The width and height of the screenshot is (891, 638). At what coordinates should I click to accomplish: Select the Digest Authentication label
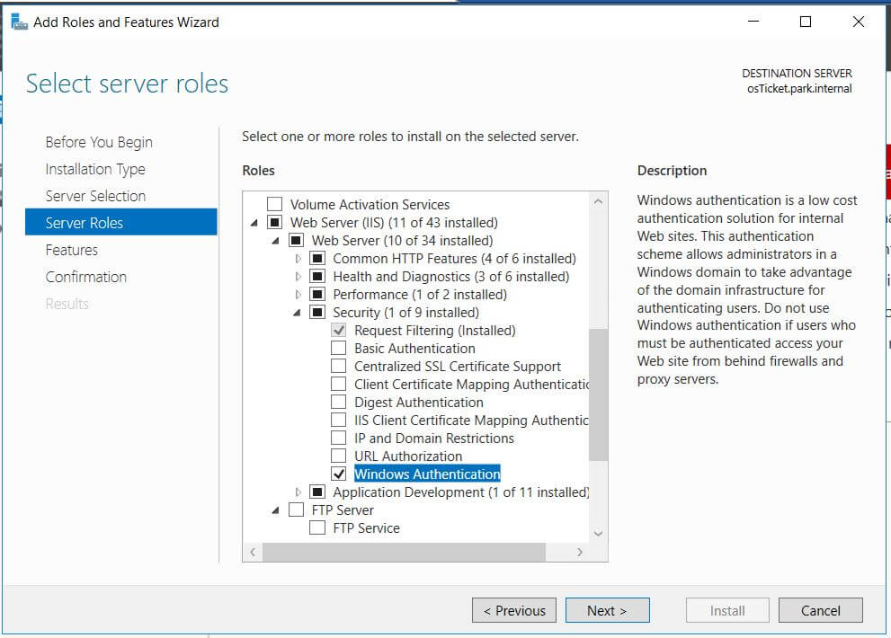(419, 403)
